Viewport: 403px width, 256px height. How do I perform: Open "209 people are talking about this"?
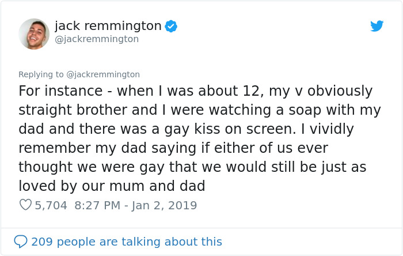[x=126, y=242]
